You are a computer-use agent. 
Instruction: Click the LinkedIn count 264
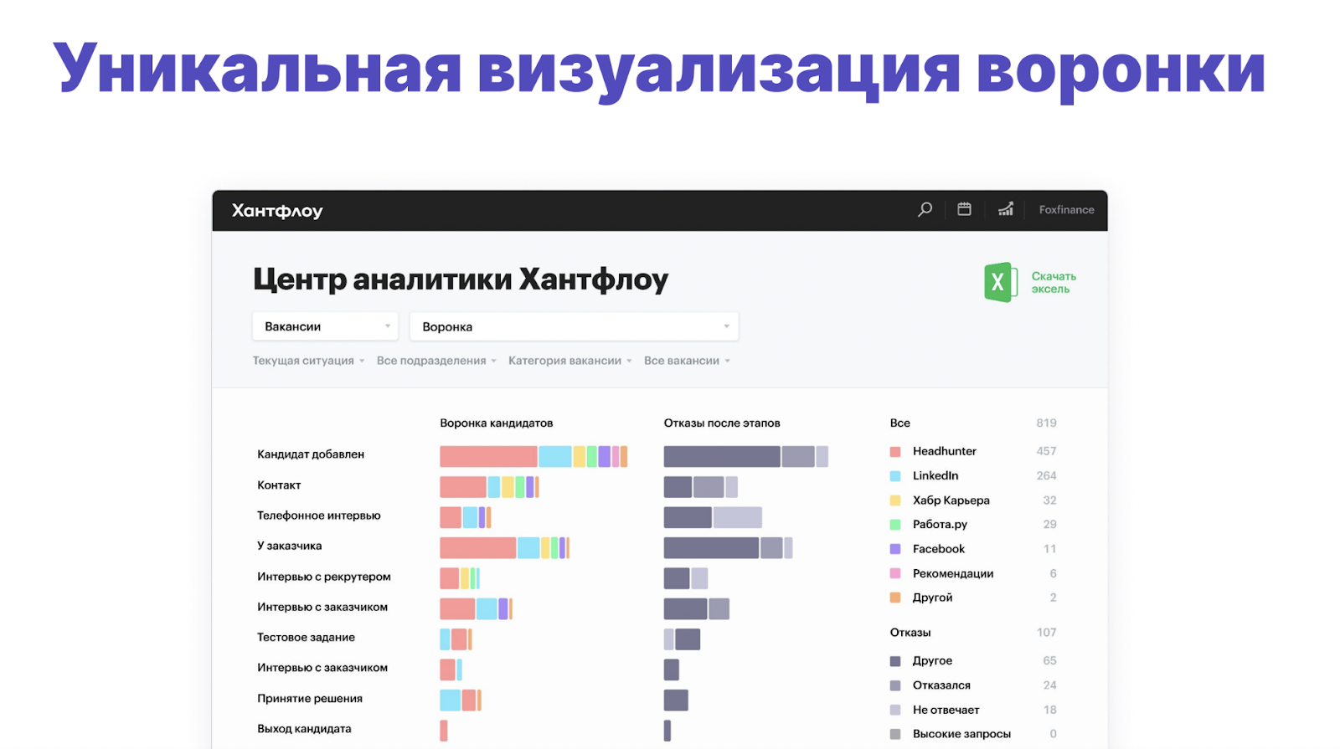pos(1046,475)
